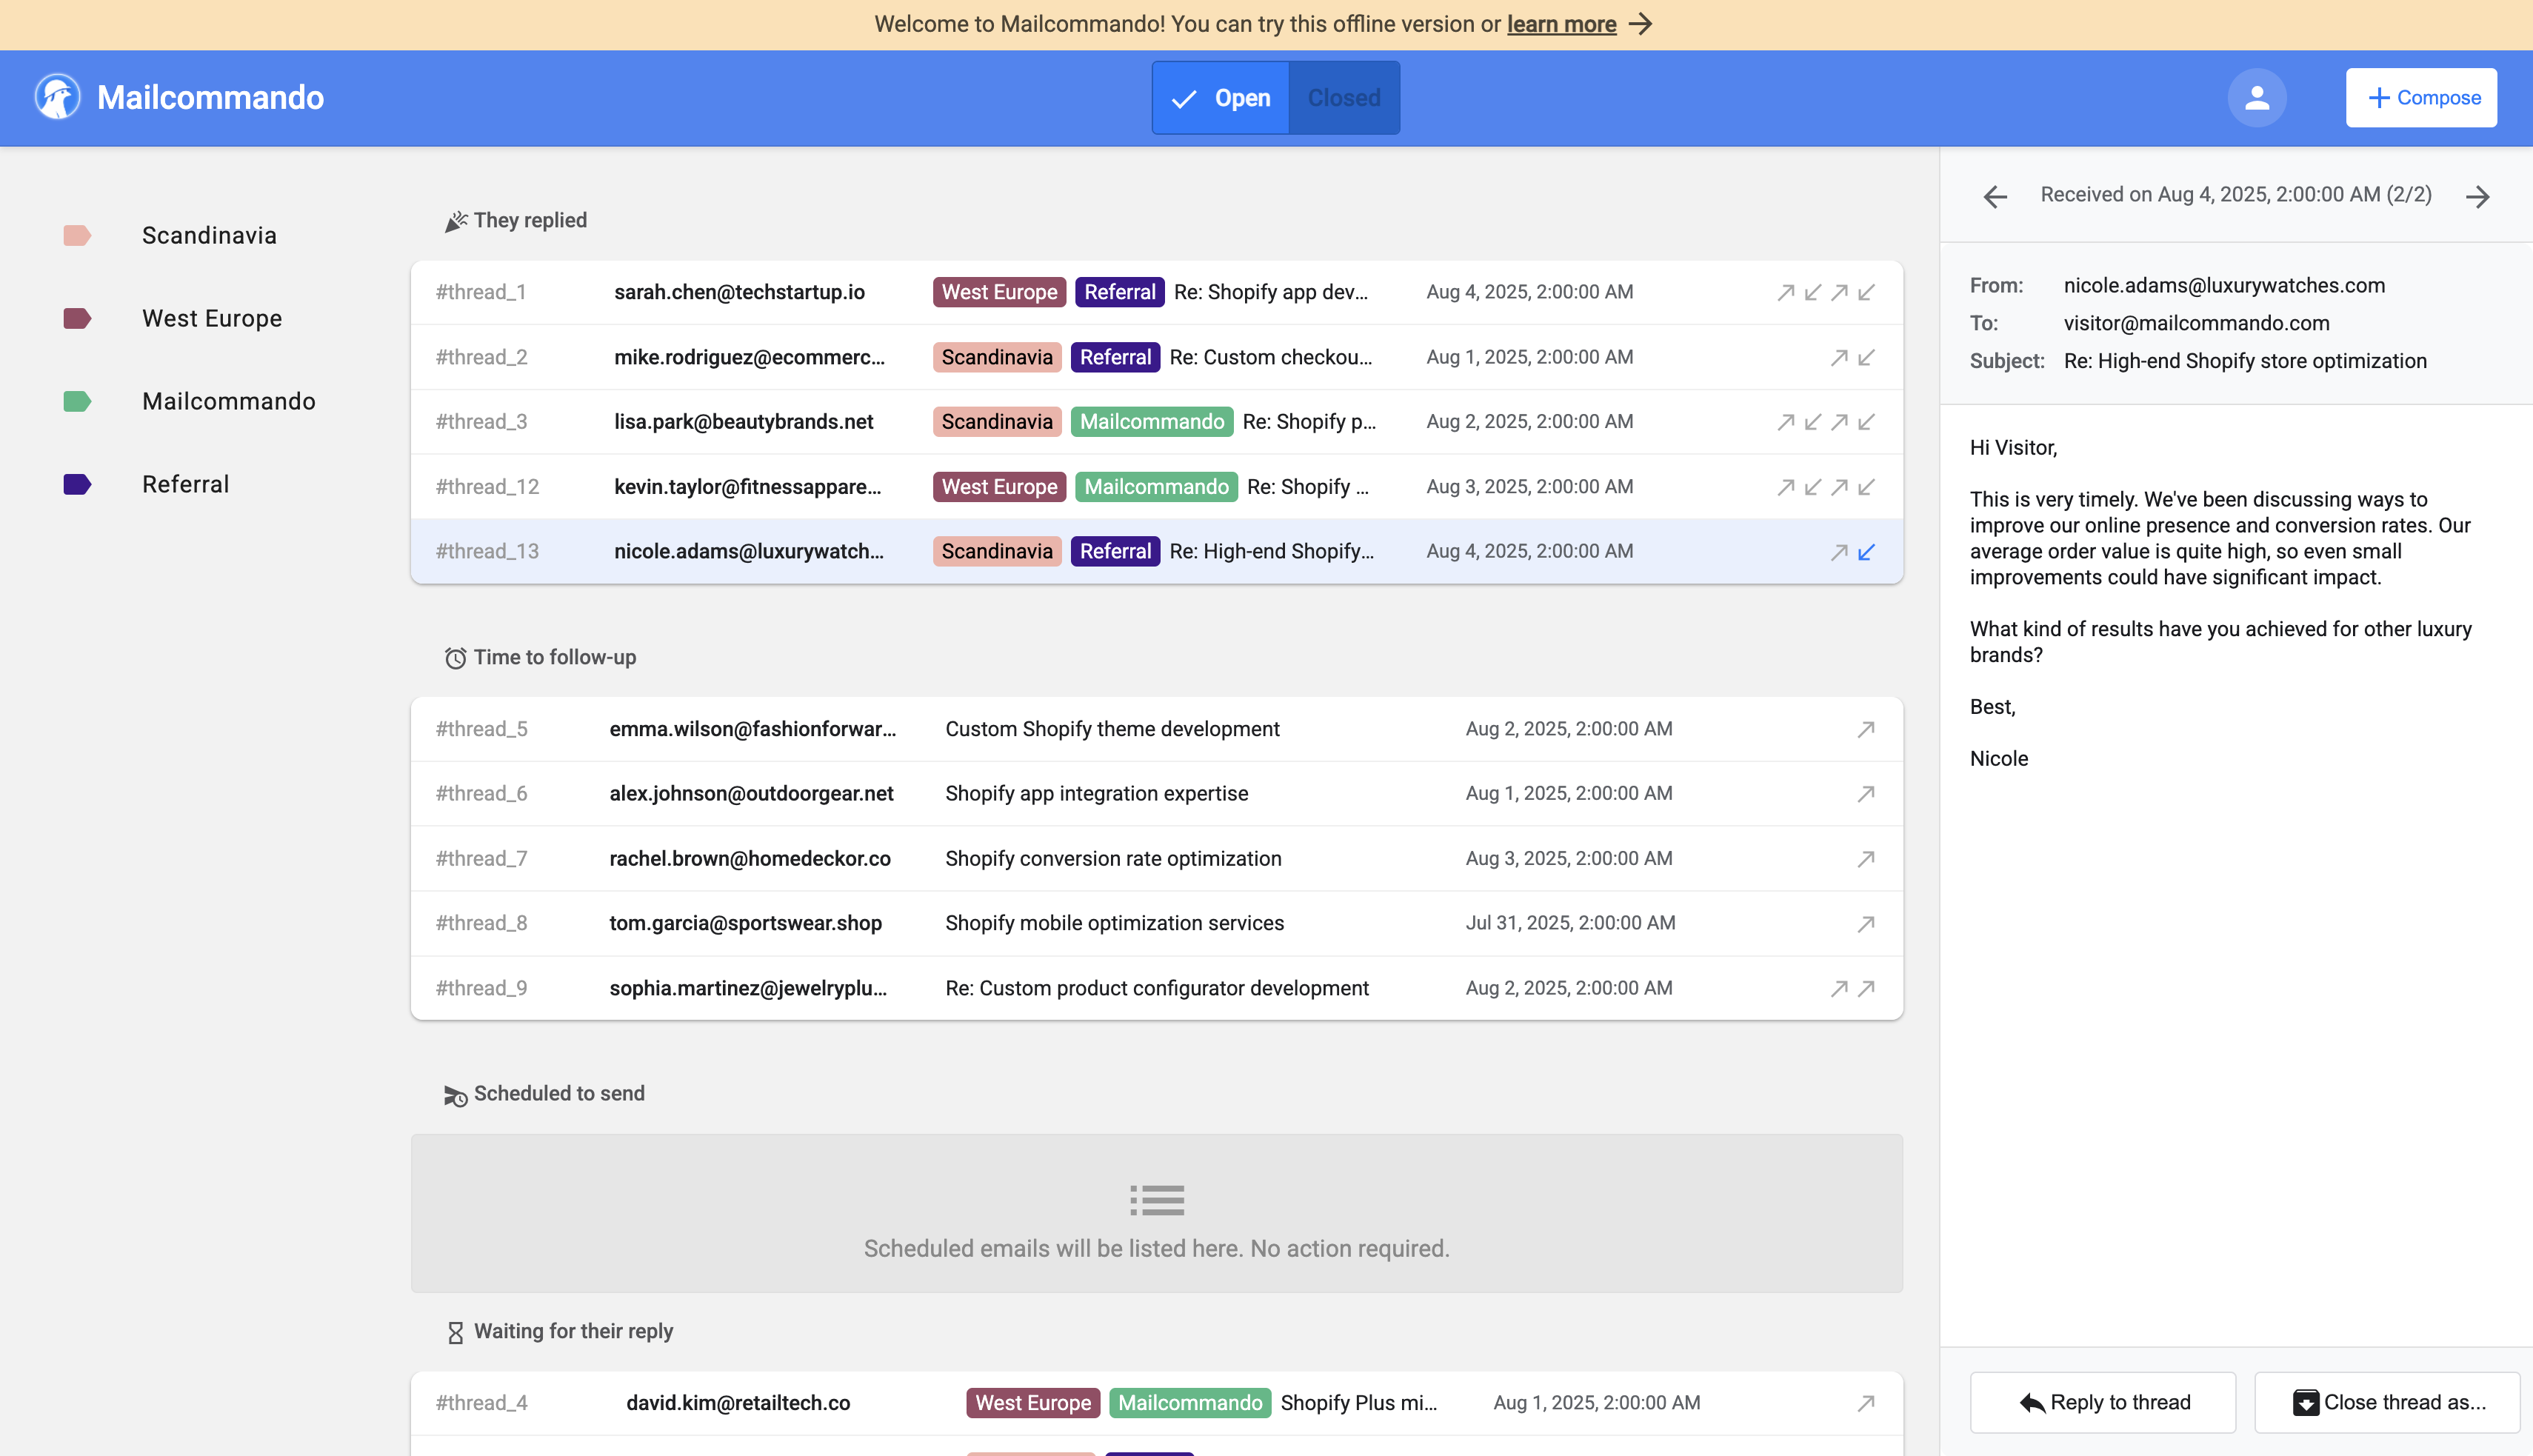Open Close thread as... options

[2387, 1402]
